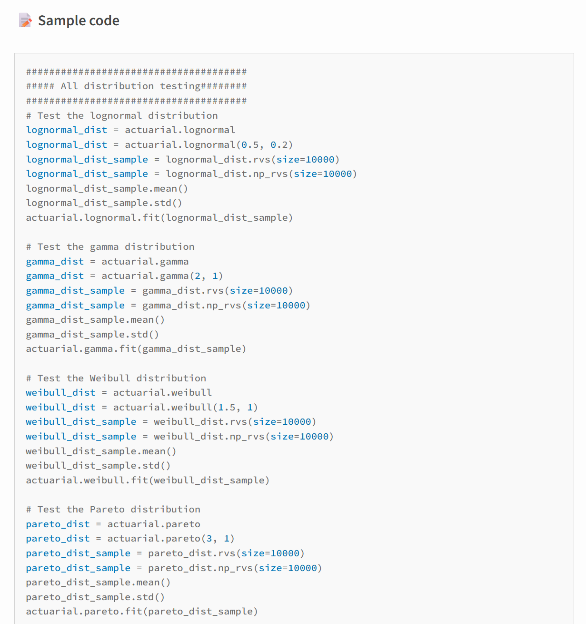This screenshot has width=586, height=624.
Task: Click actuarial.pareto.fit(pareto_dist_sample) line
Action: pyautogui.click(x=142, y=612)
